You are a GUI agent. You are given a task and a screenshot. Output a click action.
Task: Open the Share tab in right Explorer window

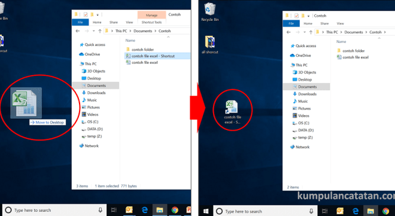tap(324, 24)
